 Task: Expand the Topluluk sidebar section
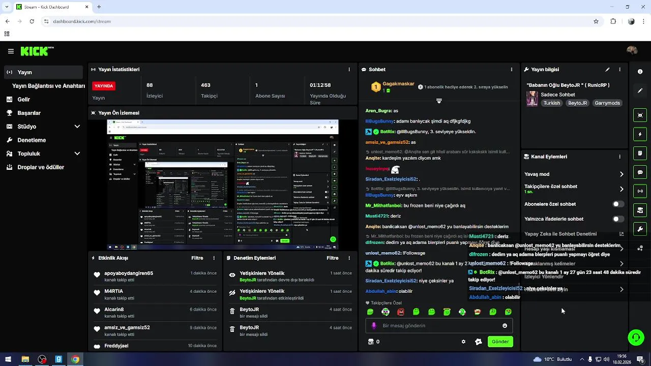pos(77,154)
